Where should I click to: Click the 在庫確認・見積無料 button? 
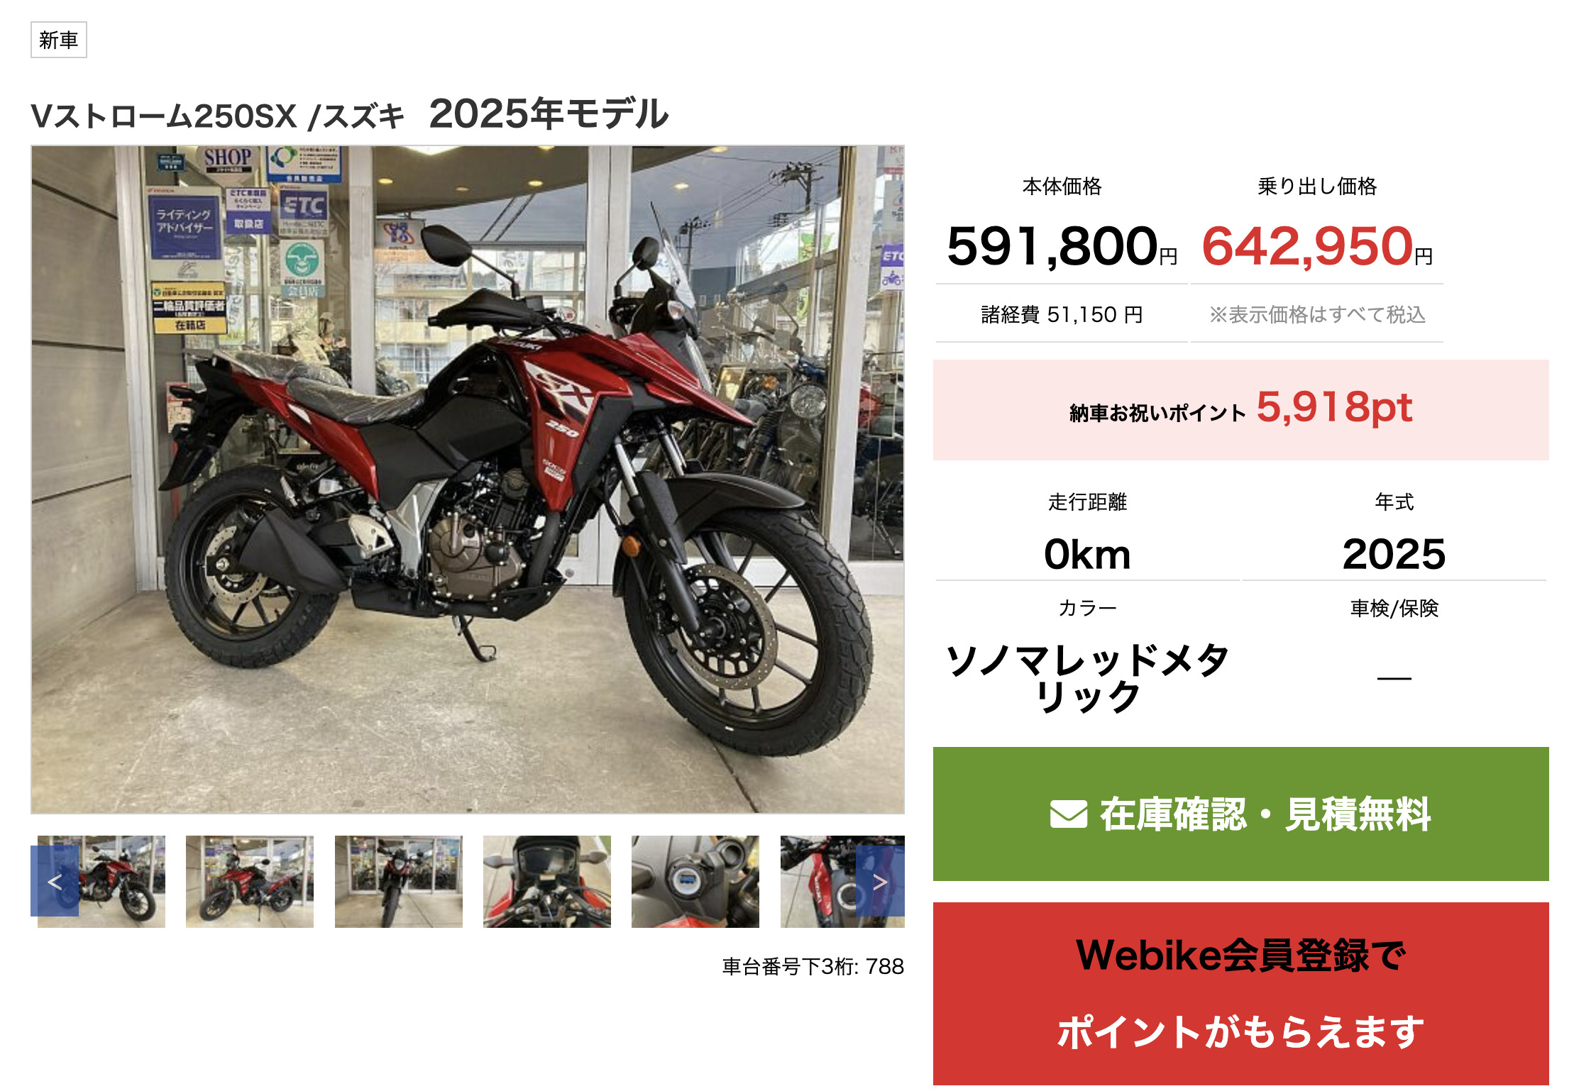pyautogui.click(x=1240, y=814)
